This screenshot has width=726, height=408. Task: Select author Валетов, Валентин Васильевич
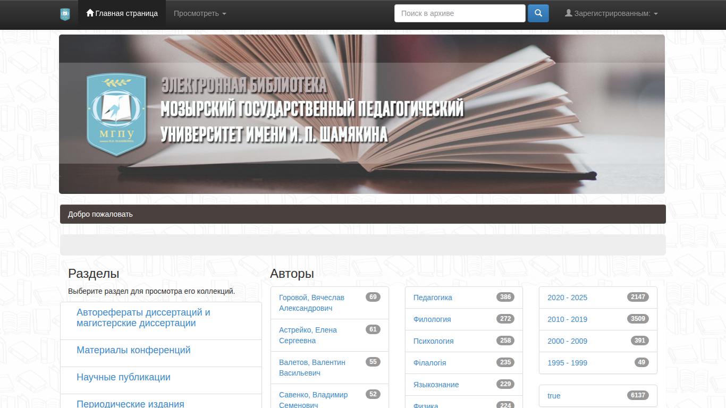[312, 368]
